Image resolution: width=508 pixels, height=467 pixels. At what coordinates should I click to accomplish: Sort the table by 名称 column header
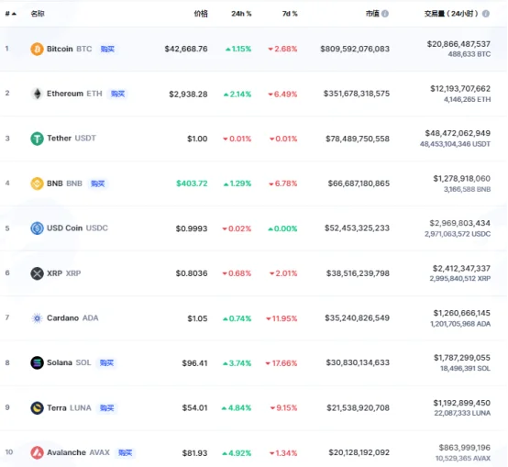point(38,14)
